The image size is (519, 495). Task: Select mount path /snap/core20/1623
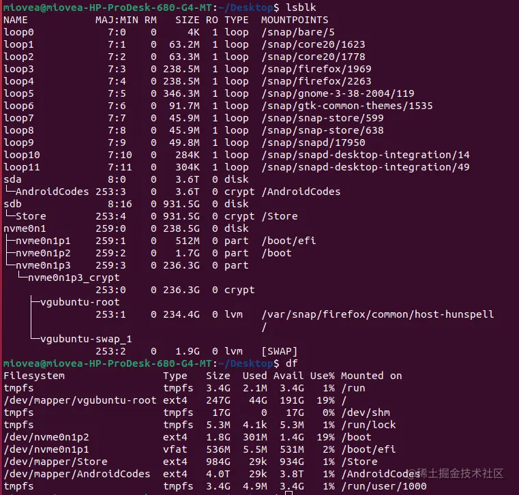(313, 44)
